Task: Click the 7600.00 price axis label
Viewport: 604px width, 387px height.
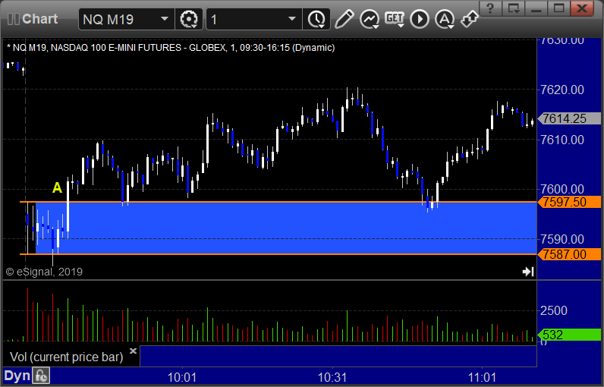Action: coord(562,189)
